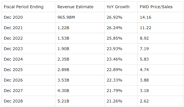Click the 26.92% growth value
The width and height of the screenshot is (184, 107).
coord(114,17)
